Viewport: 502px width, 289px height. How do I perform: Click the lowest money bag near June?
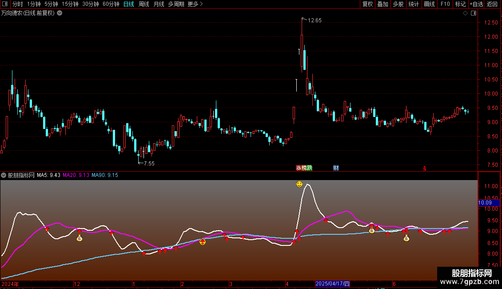(406, 238)
